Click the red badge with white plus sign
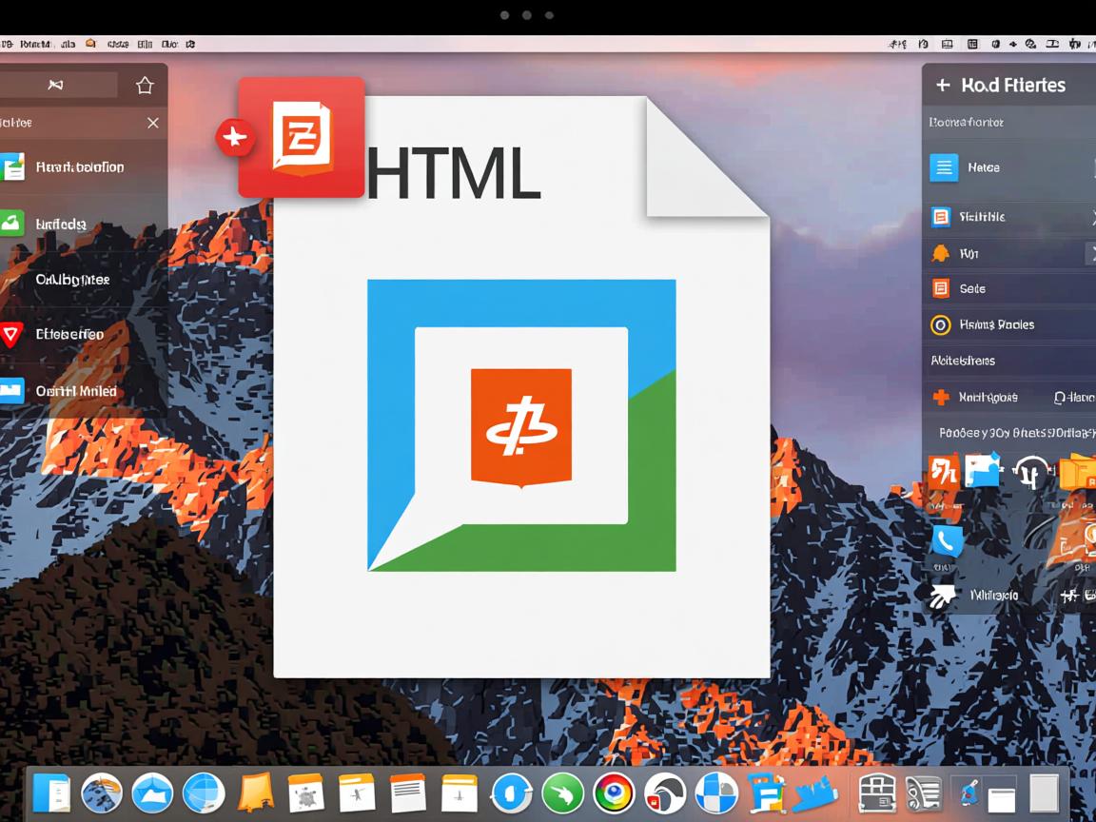Image resolution: width=1096 pixels, height=822 pixels. [x=234, y=138]
